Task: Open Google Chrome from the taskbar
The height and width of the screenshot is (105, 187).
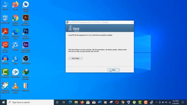Action: click(123, 102)
